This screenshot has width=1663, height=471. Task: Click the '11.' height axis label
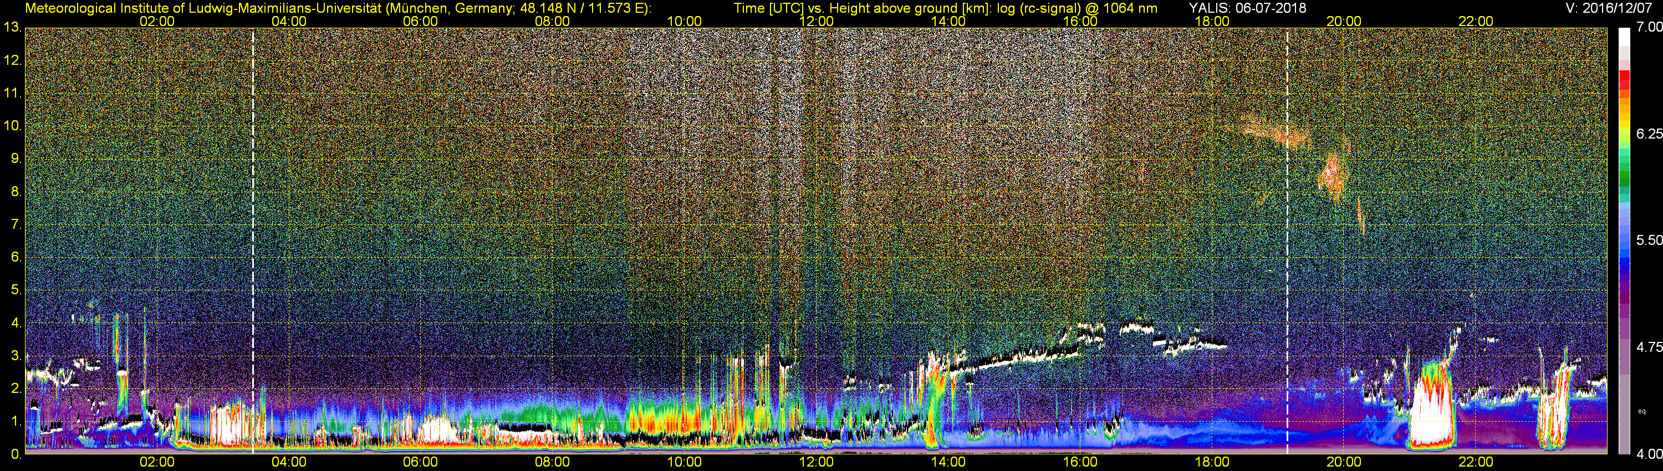12,94
